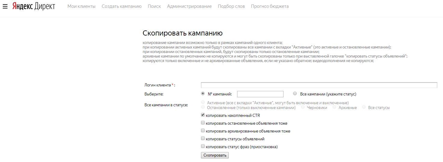Viewport: 443px width, 162px height.
Task: Select the Архивные status radio button
Action: pos(334,107)
